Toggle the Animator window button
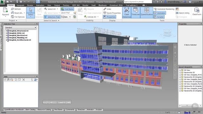 160,13
